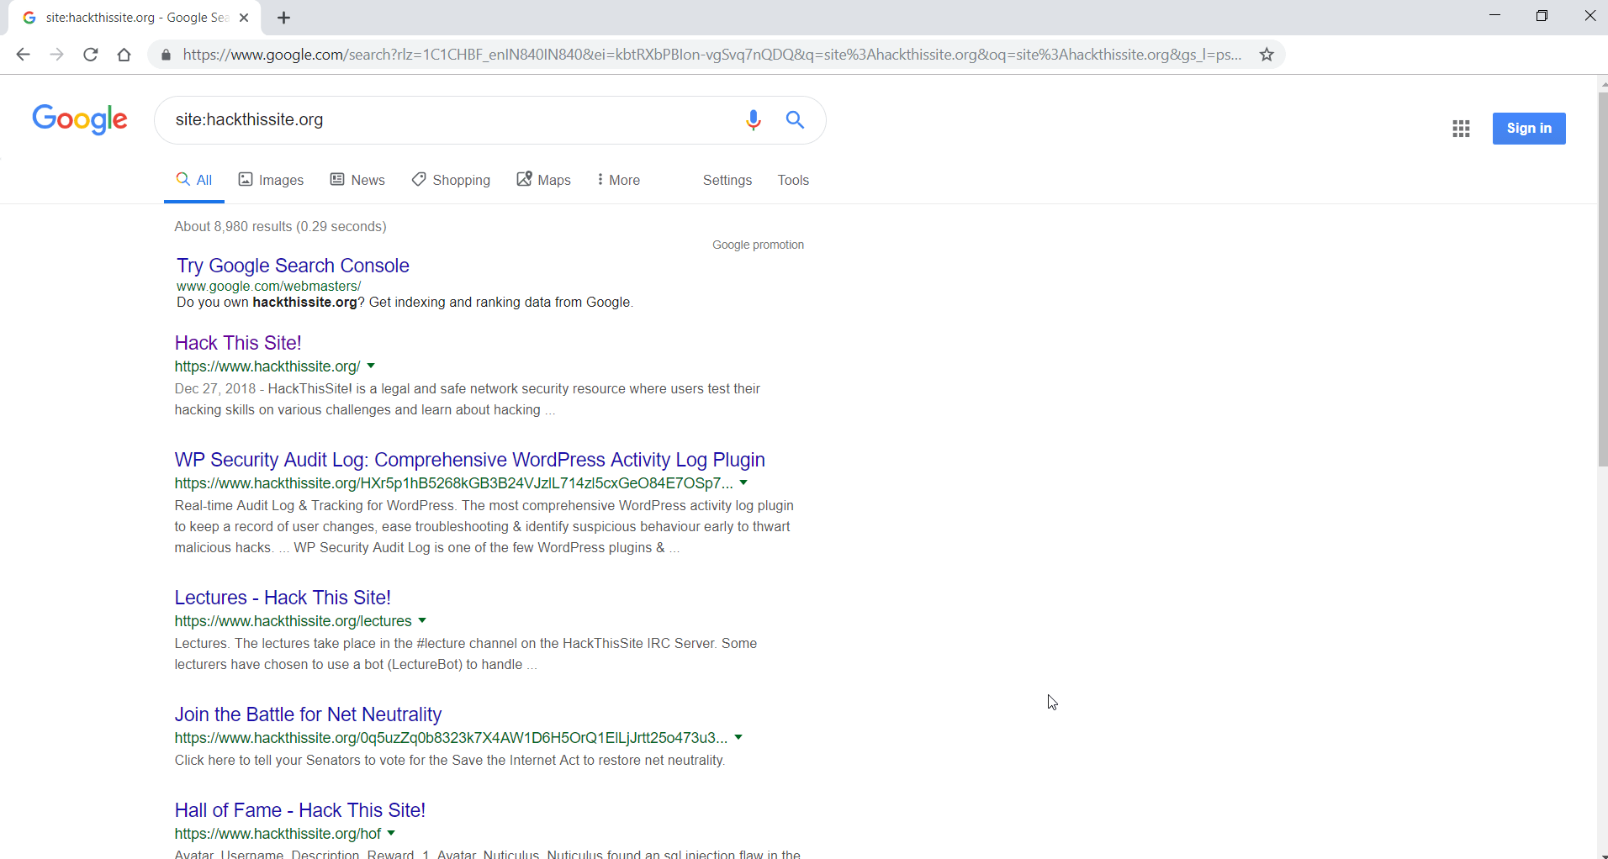Minimize the browser window
1608x859 pixels.
(x=1494, y=16)
